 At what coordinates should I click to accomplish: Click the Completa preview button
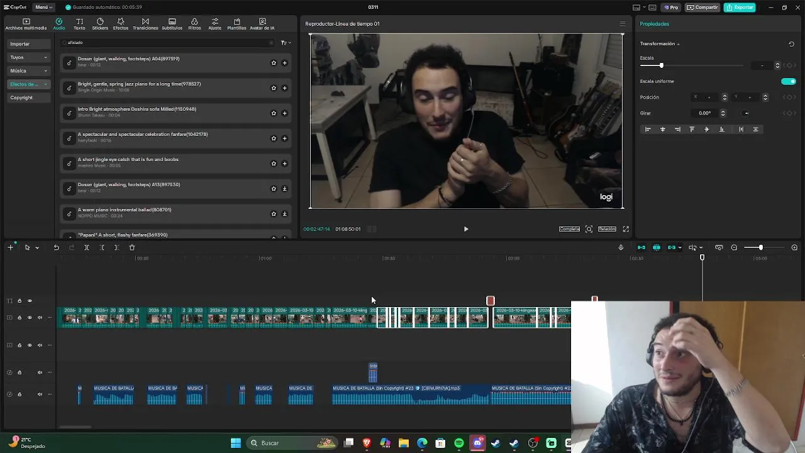click(x=569, y=229)
